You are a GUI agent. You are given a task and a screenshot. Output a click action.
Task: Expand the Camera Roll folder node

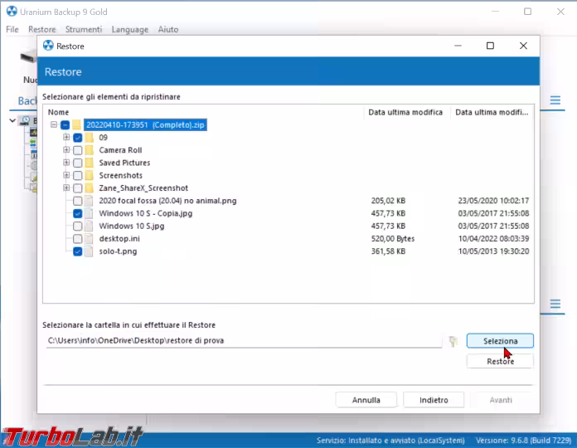(x=66, y=150)
